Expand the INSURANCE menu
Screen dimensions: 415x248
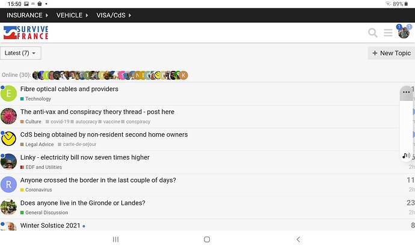[x=27, y=16]
